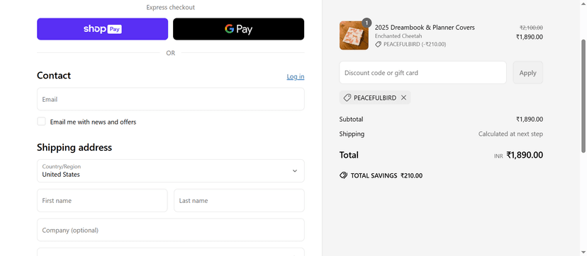
Task: Focus the First name field
Action: (x=102, y=200)
